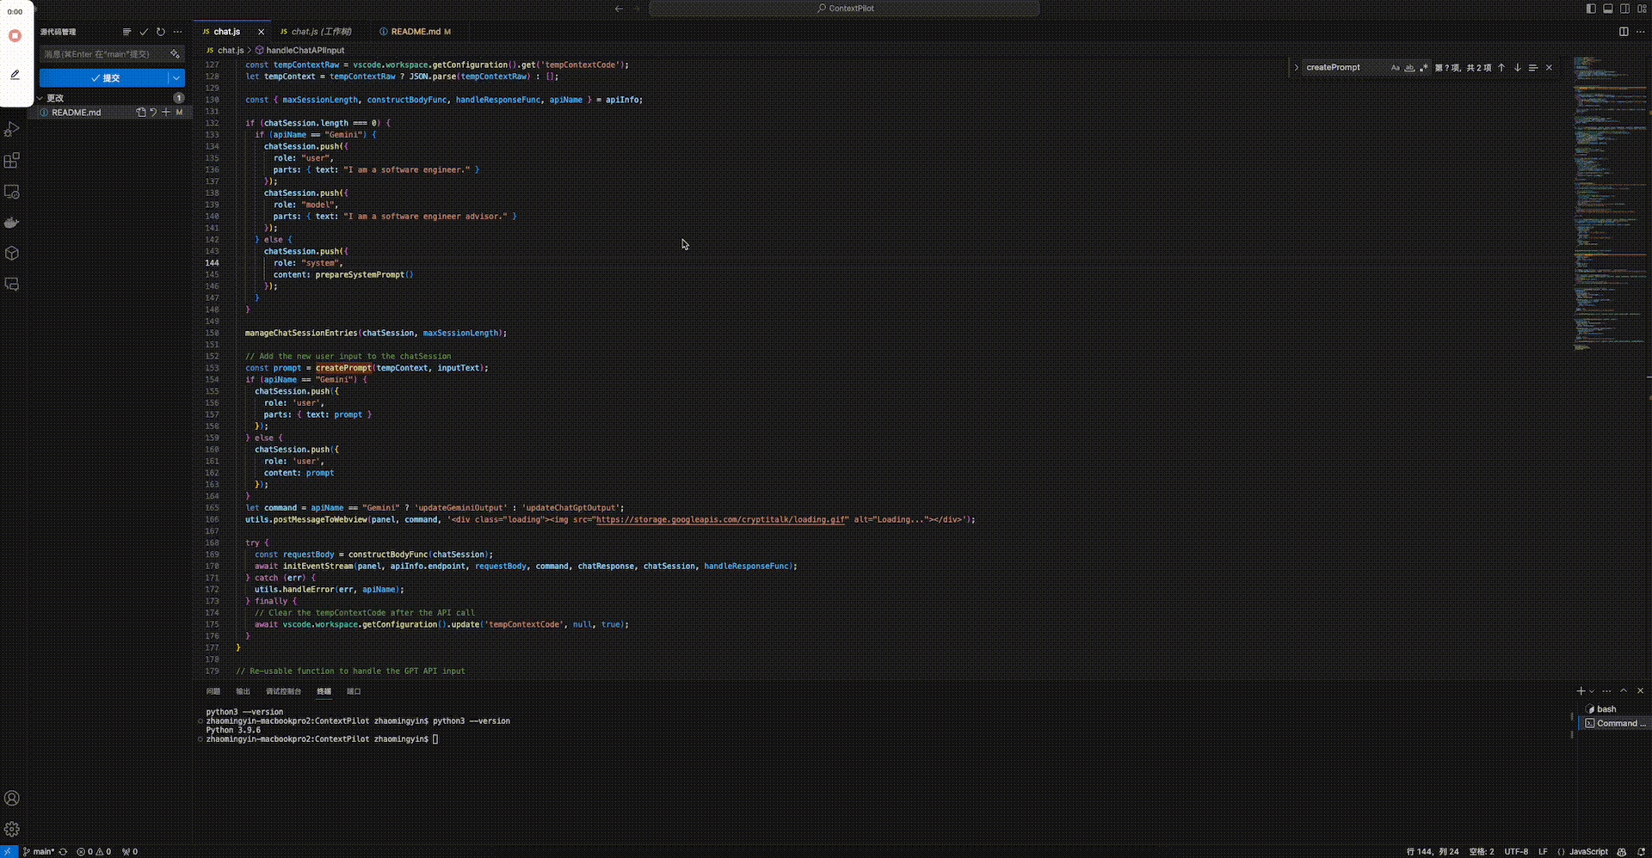Toggle Match Case in find widget

pyautogui.click(x=1395, y=68)
